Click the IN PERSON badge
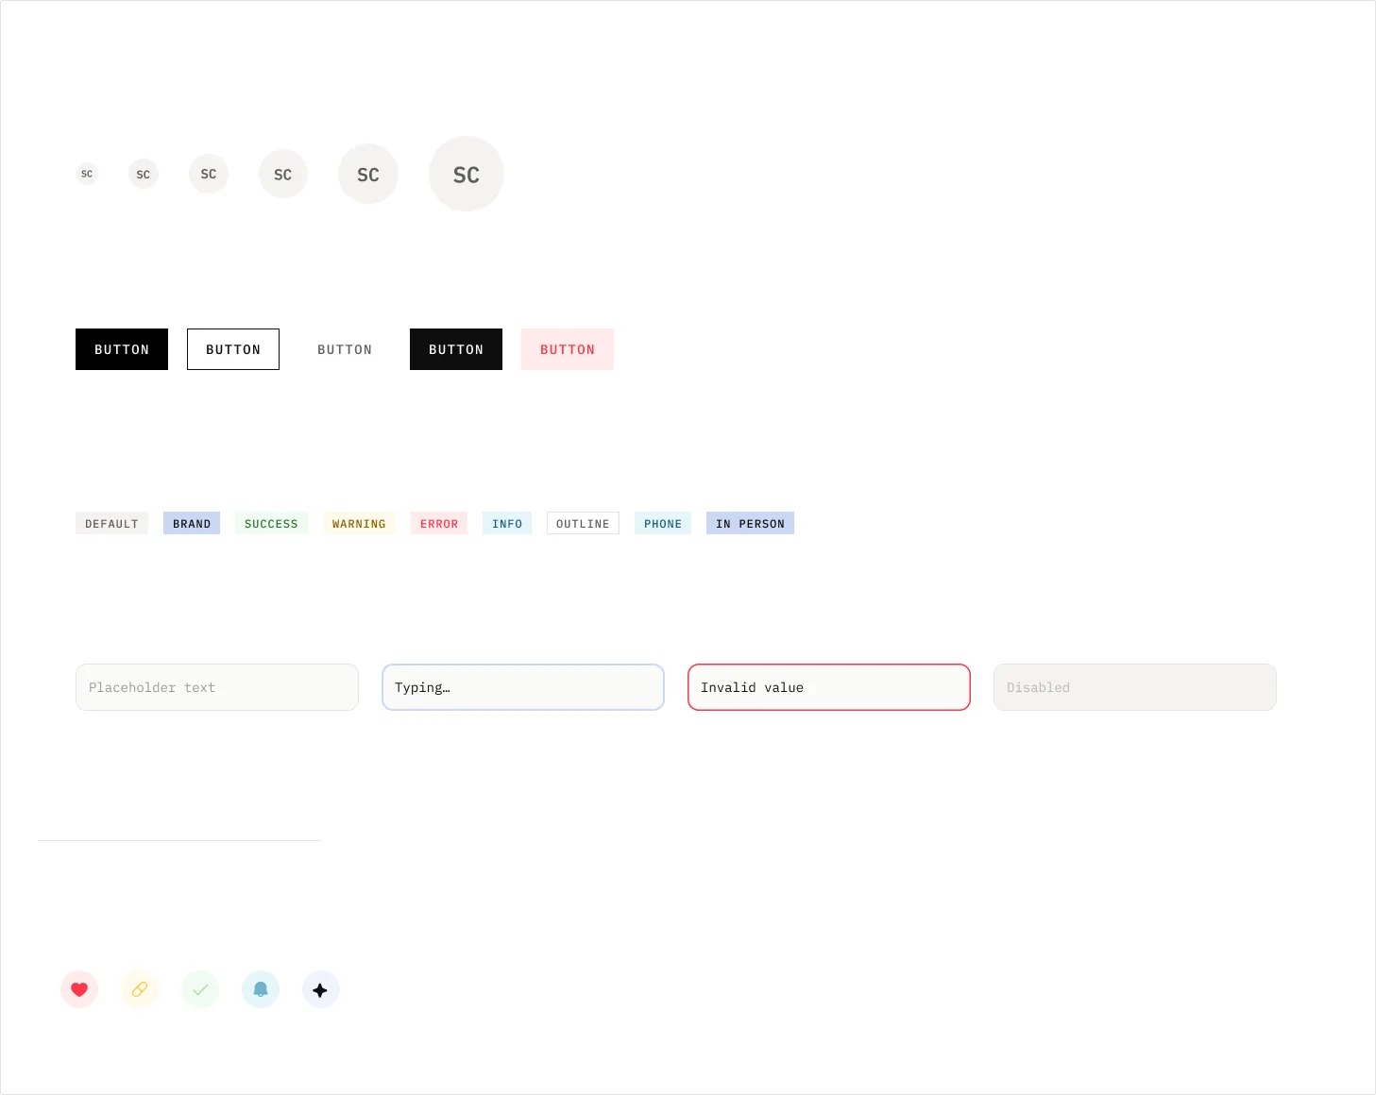 [x=750, y=523]
